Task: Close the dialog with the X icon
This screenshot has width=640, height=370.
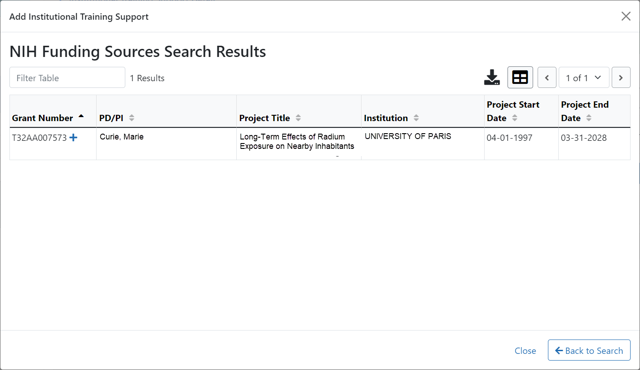Action: pyautogui.click(x=626, y=16)
